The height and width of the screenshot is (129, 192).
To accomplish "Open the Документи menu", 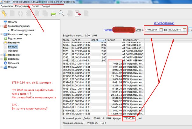I will click(x=7, y=6).
